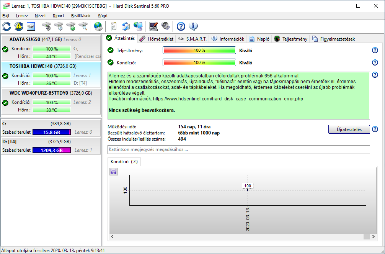Screen dimensions: 385x254
Task: Click the 100 data point label on chart
Action: 248,186
